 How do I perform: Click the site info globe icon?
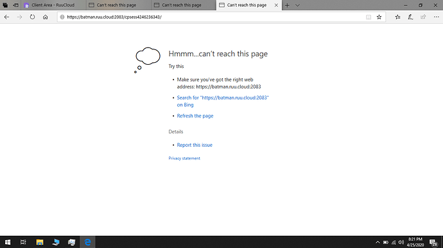click(x=62, y=17)
